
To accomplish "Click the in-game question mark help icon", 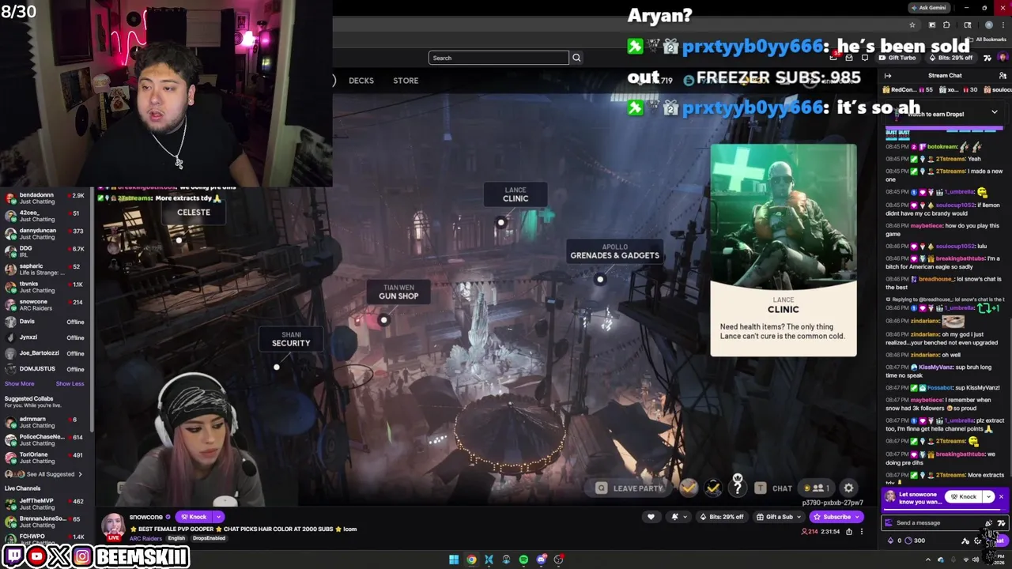I will click(737, 488).
